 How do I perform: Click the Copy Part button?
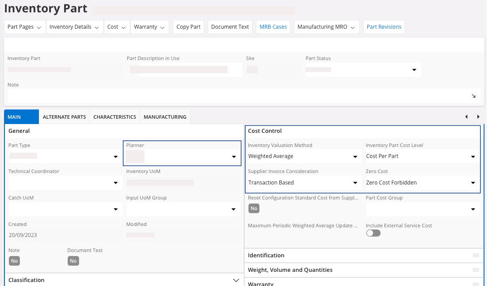[188, 27]
